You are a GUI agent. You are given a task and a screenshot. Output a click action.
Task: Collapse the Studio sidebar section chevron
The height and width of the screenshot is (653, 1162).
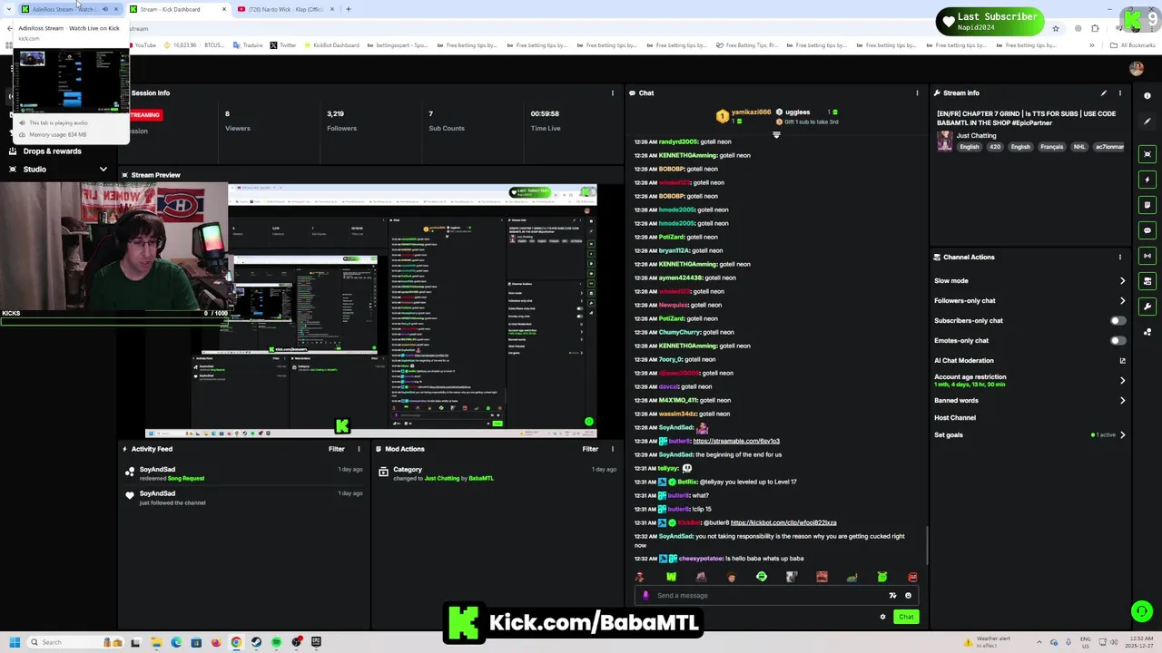(x=103, y=170)
